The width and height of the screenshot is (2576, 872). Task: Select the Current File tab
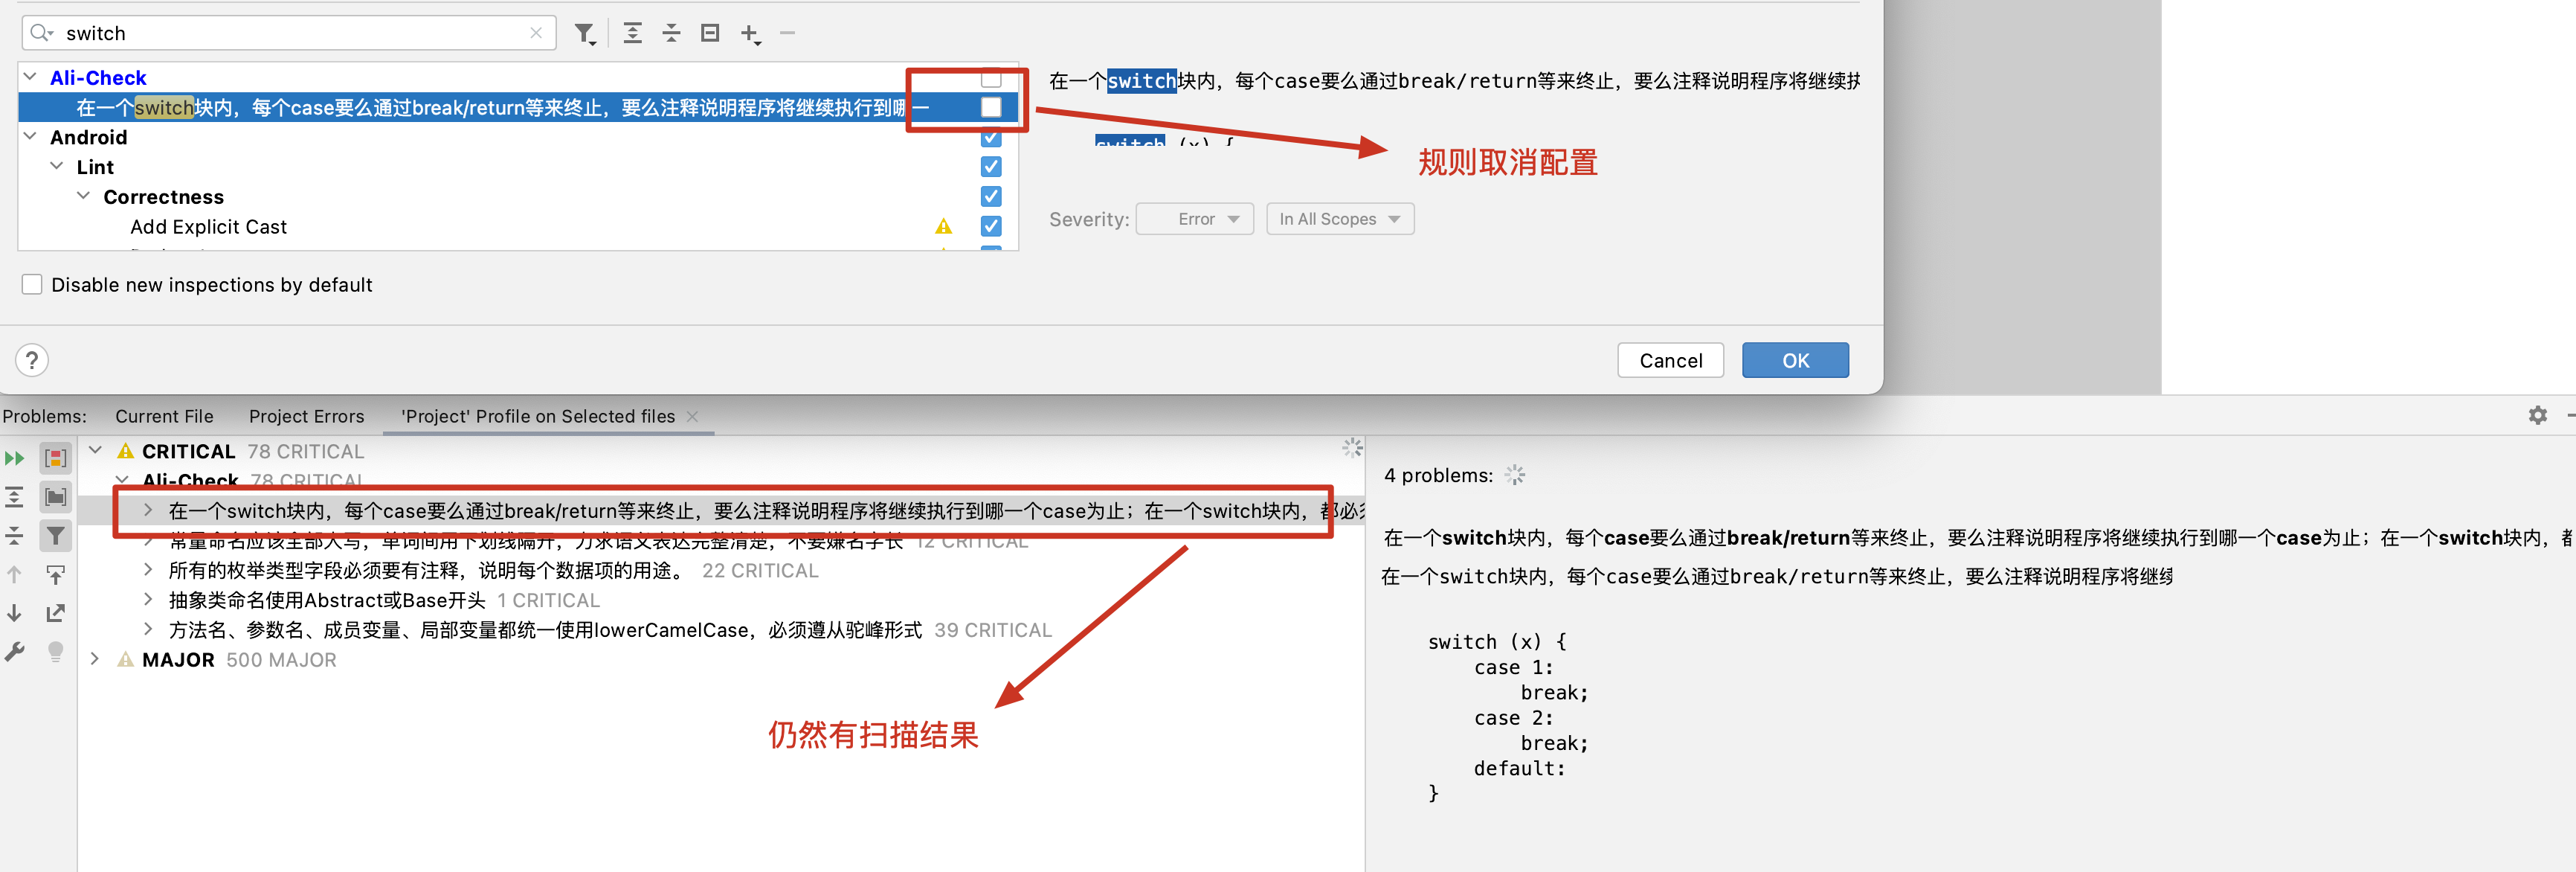[164, 416]
